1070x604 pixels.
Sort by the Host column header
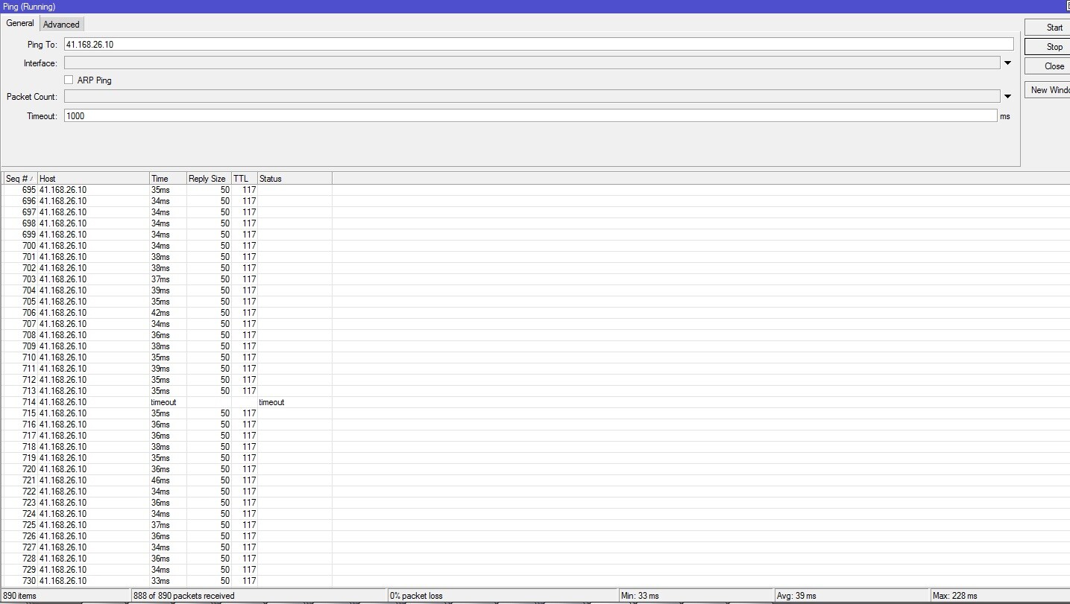[93, 179]
